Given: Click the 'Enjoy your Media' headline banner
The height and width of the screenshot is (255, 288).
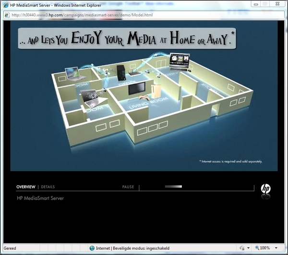Looking at the screenshot, I should point(127,38).
